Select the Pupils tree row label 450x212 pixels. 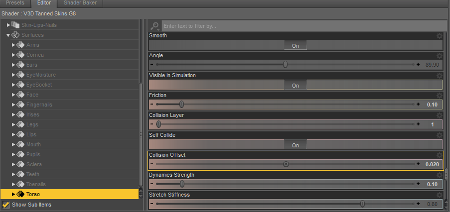click(x=33, y=154)
